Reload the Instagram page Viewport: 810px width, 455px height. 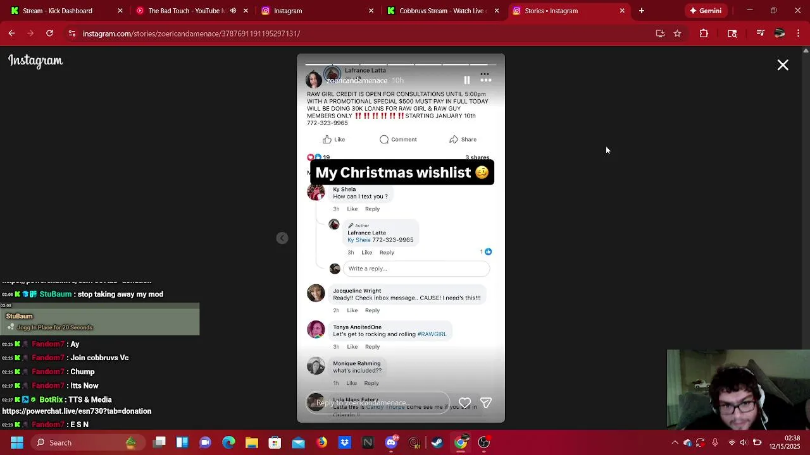(49, 33)
